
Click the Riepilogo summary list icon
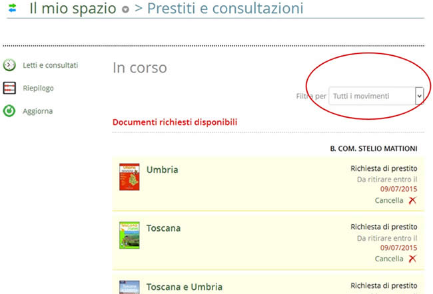[9, 88]
